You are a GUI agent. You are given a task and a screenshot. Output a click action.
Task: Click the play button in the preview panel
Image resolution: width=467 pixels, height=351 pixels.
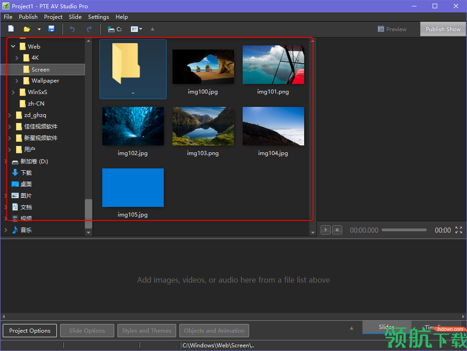click(x=326, y=230)
